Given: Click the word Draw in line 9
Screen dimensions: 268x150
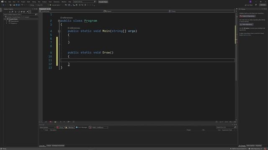Looking at the screenshot, I should tap(106, 52).
